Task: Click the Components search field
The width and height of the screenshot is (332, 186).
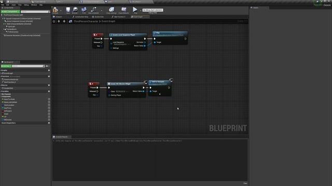Action: pyautogui.click(x=35, y=11)
